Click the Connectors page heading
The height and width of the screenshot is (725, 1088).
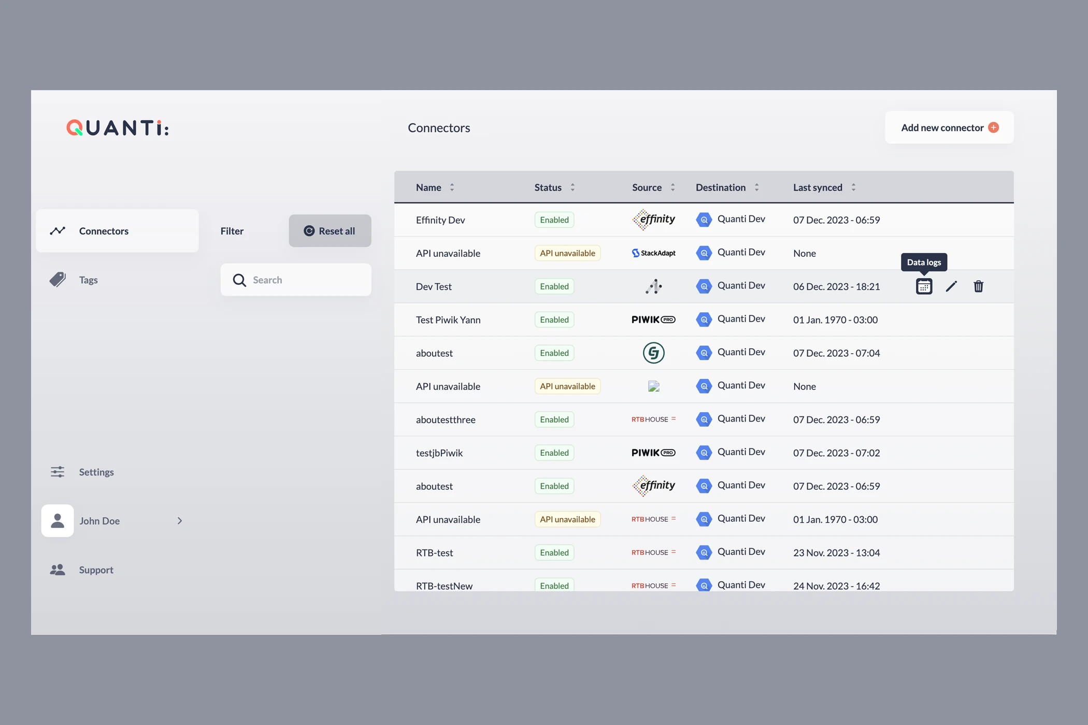point(439,128)
